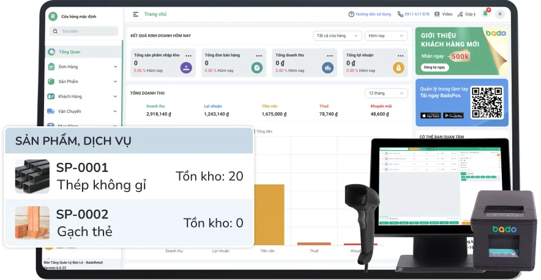
Task: Click the Lợi nhuận value 1,243,140 đ
Action: pyautogui.click(x=216, y=114)
